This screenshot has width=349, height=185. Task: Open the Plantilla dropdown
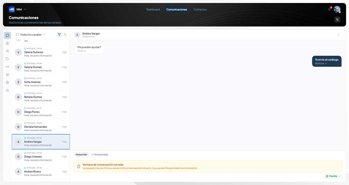[333, 176]
